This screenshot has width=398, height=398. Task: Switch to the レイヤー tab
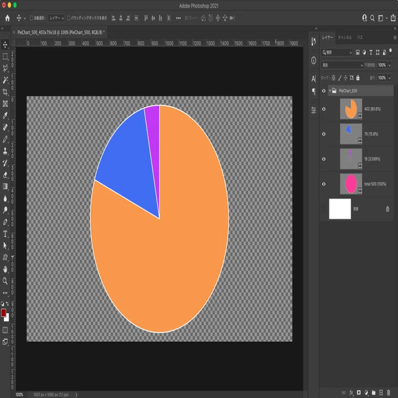click(327, 37)
